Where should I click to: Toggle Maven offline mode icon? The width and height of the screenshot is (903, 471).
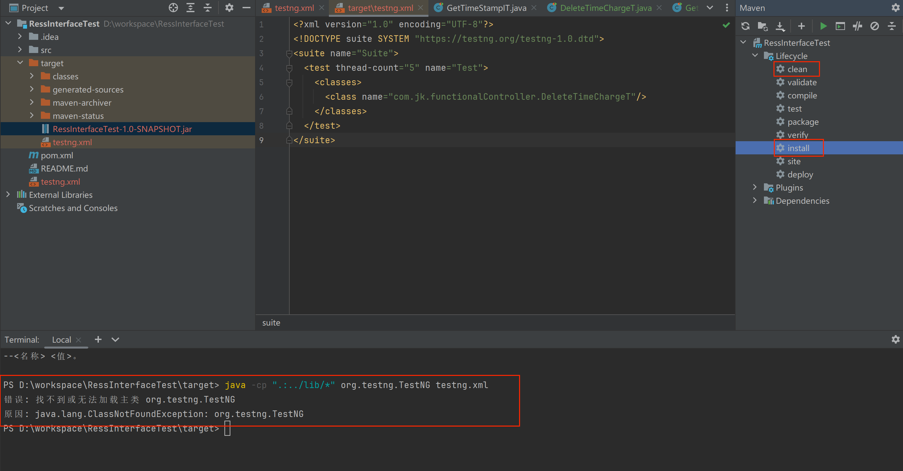pyautogui.click(x=858, y=26)
